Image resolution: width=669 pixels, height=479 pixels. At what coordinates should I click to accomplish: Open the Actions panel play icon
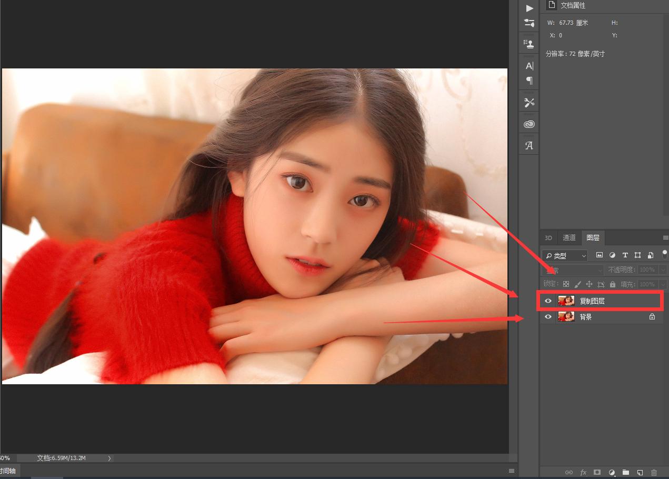click(x=530, y=8)
